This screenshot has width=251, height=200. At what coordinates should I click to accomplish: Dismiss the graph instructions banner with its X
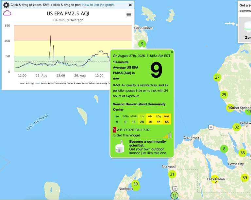pyautogui.click(x=130, y=5)
